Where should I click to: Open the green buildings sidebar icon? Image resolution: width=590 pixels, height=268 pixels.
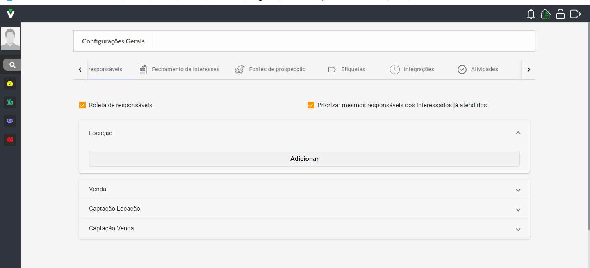(x=10, y=102)
